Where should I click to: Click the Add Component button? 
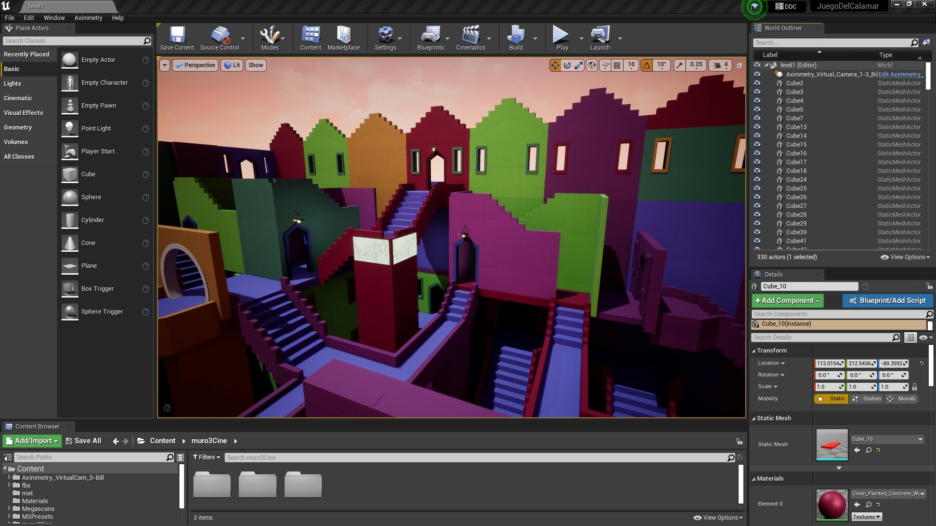tap(787, 301)
